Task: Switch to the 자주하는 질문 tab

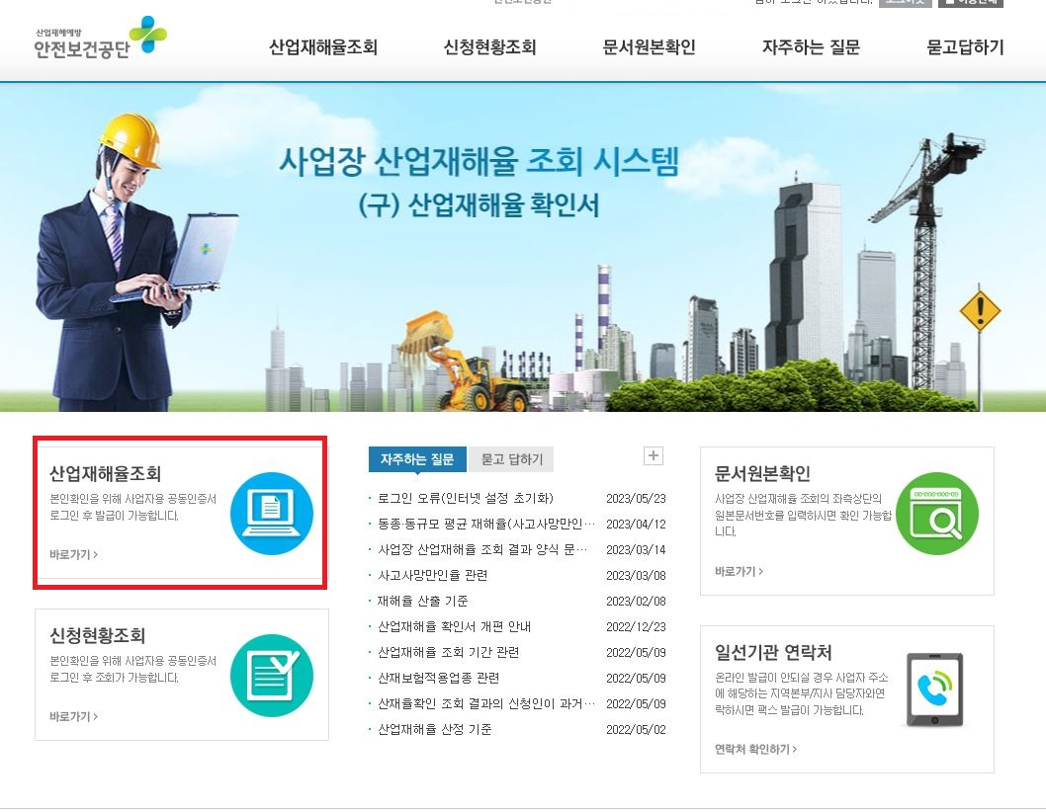Action: pyautogui.click(x=417, y=459)
